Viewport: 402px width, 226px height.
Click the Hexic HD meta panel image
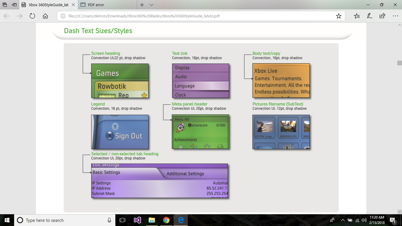tap(200, 132)
